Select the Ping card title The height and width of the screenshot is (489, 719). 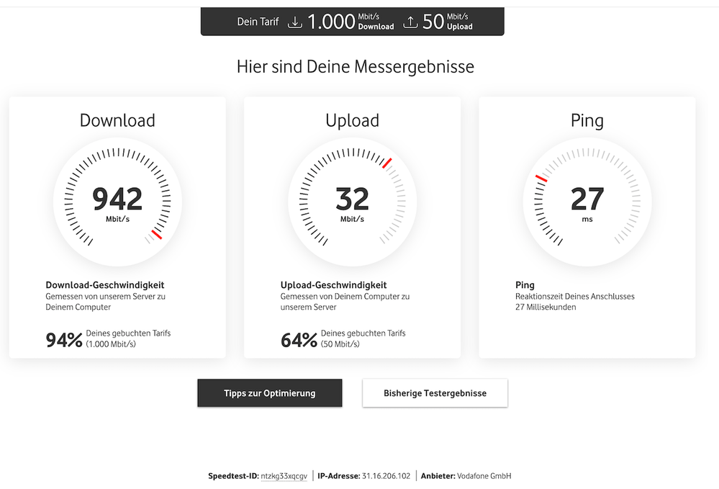pos(587,121)
